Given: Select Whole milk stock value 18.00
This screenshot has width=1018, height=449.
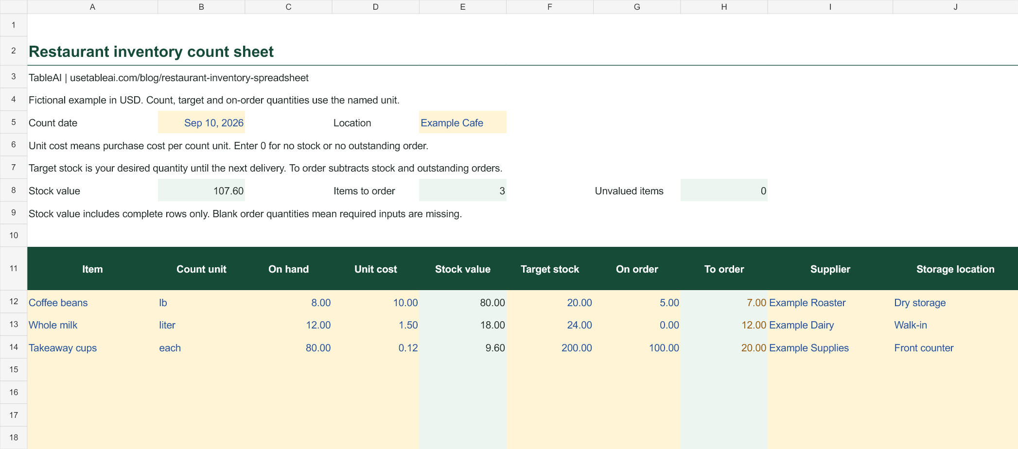Looking at the screenshot, I should pos(462,325).
